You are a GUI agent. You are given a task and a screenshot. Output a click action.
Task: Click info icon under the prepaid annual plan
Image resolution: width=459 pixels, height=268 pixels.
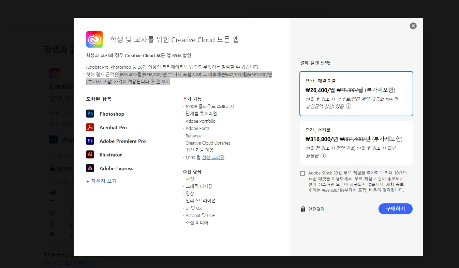[x=323, y=155]
